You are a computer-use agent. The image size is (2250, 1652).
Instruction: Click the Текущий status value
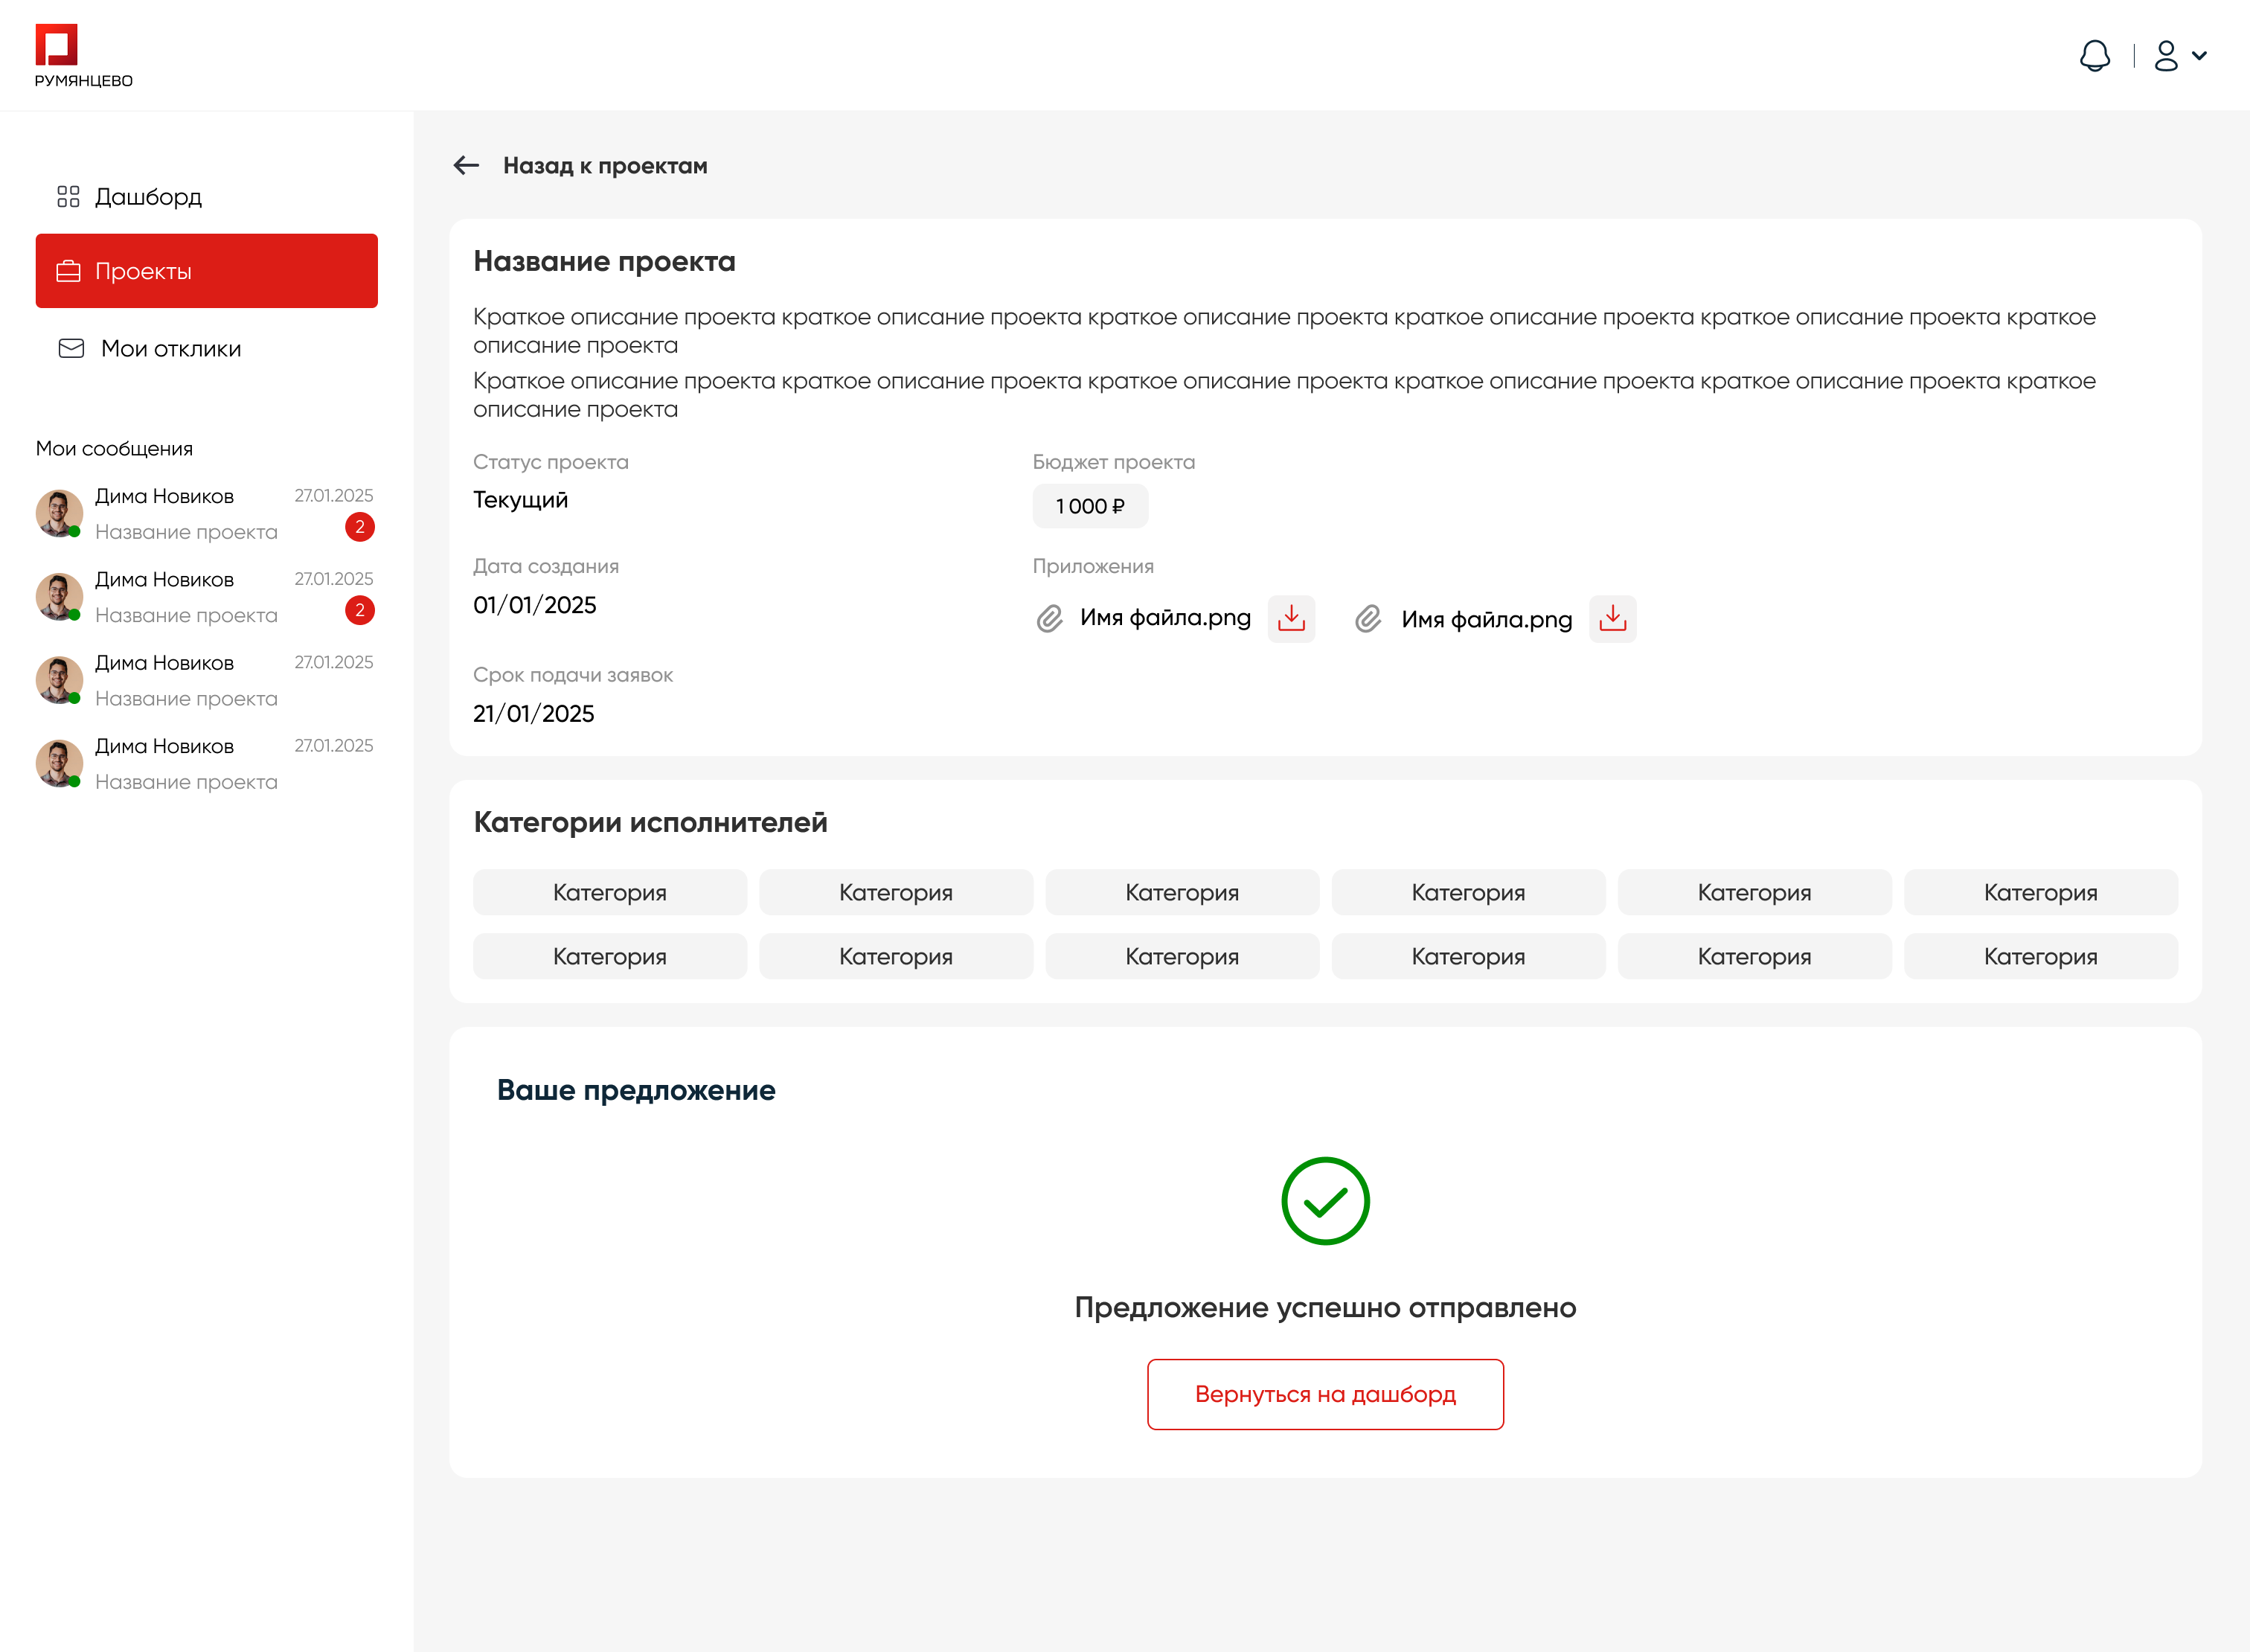point(520,500)
